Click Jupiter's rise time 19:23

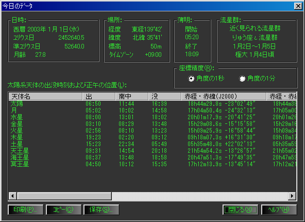coord(93,137)
